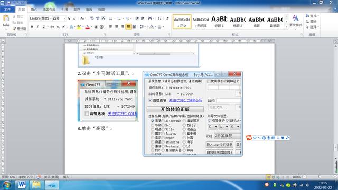
Task: Switch to the 插入 ribbon tab
Action: (34, 9)
